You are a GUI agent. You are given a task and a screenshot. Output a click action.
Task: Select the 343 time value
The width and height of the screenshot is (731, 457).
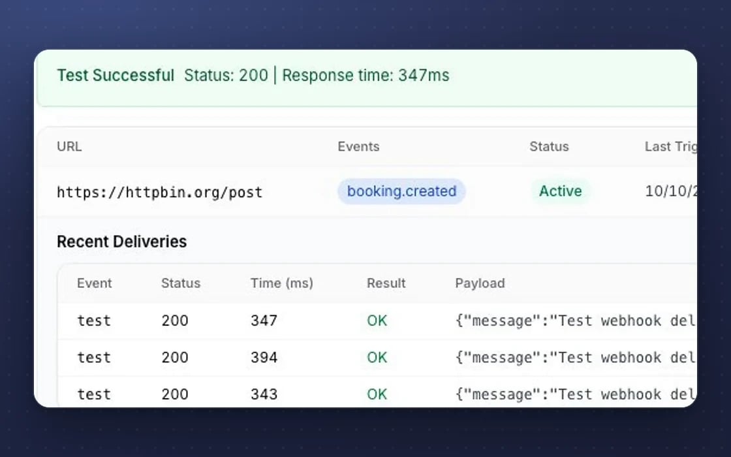[264, 394]
